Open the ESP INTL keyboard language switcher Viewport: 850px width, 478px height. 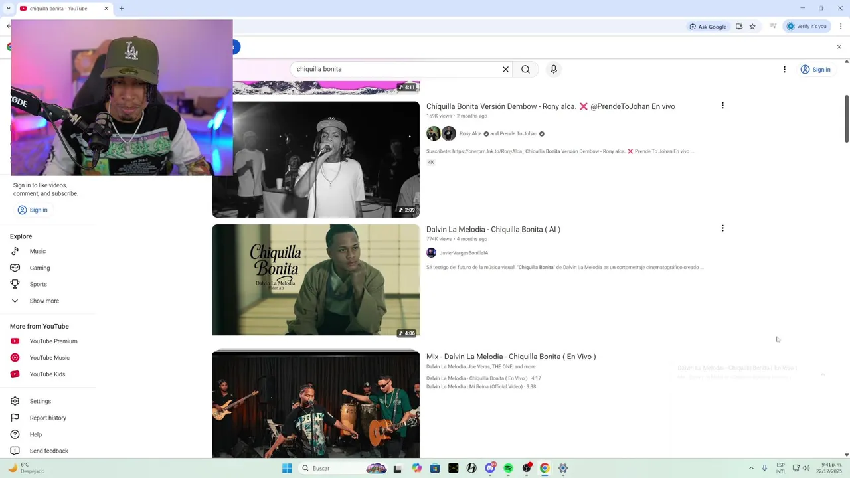780,468
